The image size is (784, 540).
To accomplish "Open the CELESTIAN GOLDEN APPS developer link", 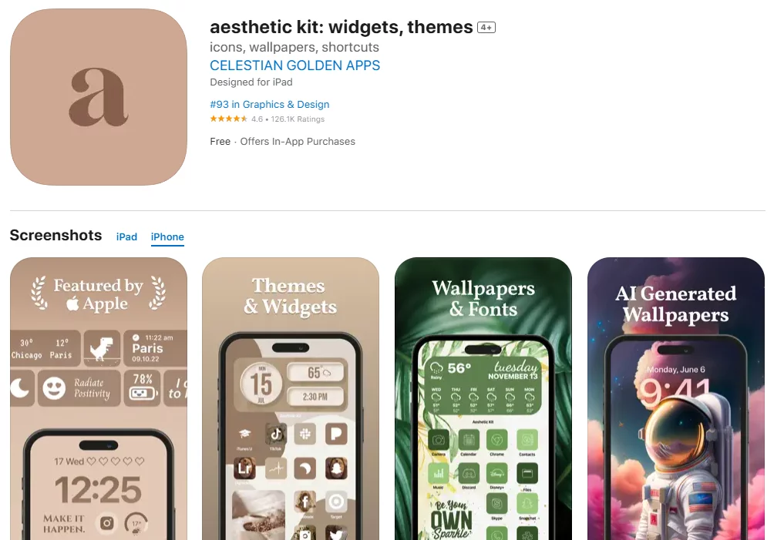I will (294, 65).
